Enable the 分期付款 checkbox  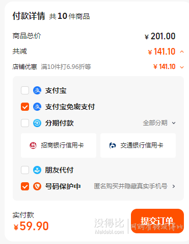tap(25, 123)
